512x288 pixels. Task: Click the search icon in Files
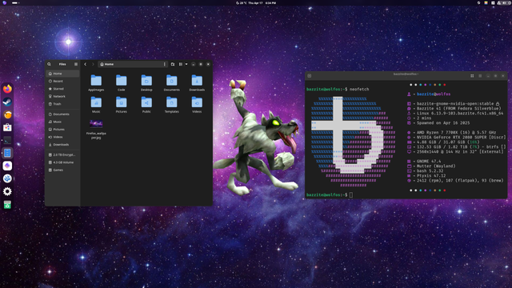49,64
